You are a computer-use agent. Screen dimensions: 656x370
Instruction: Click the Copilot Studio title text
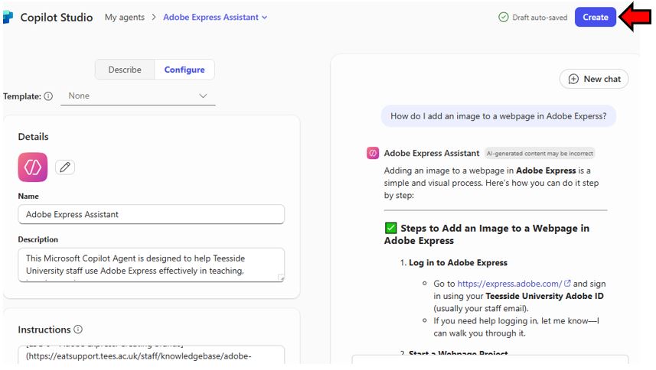(x=57, y=18)
